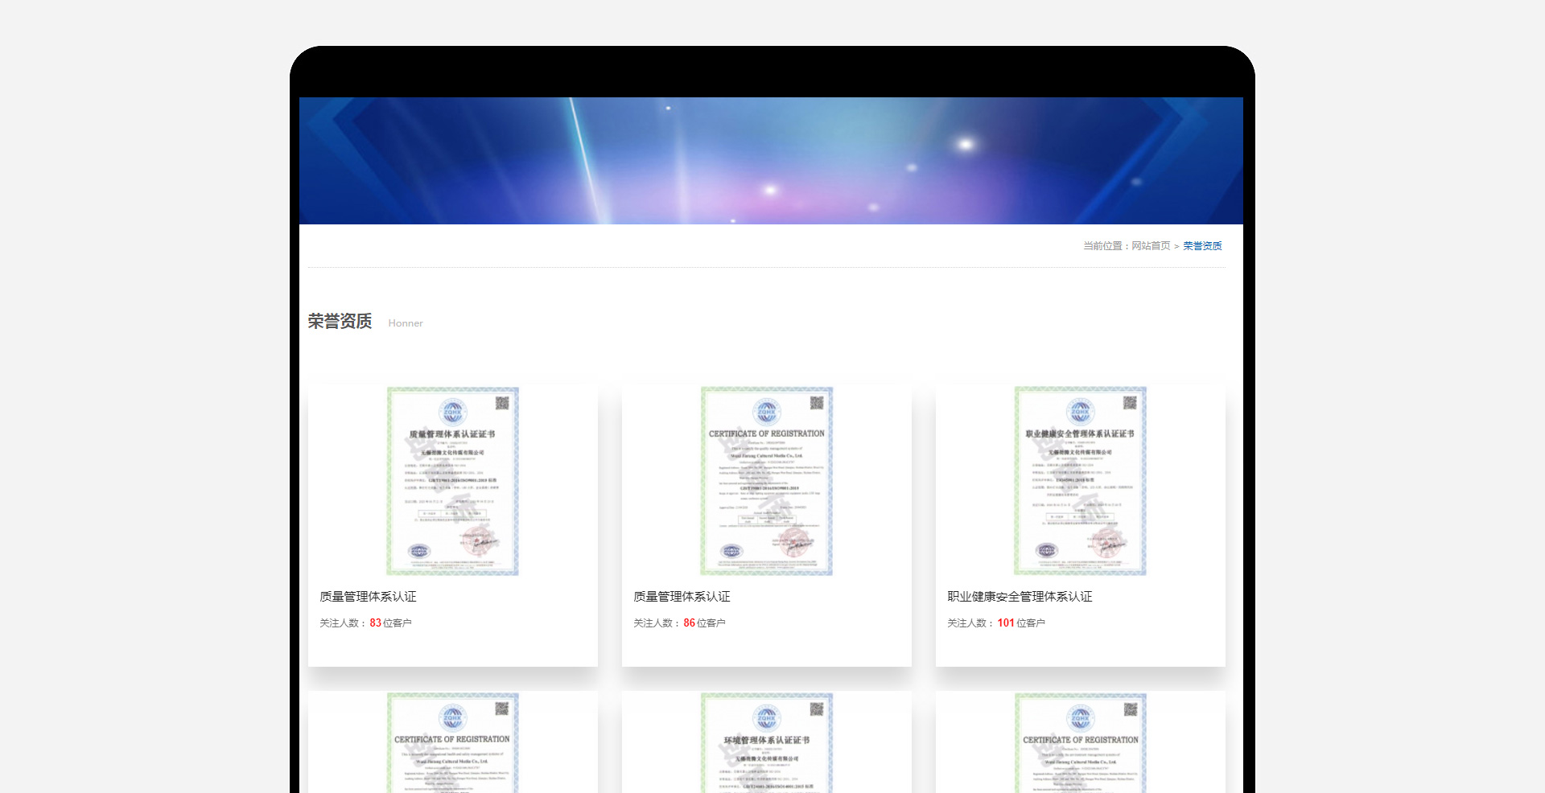Click the 质量管理体系认证 title above 86位客户
The width and height of the screenshot is (1545, 793).
tap(682, 597)
